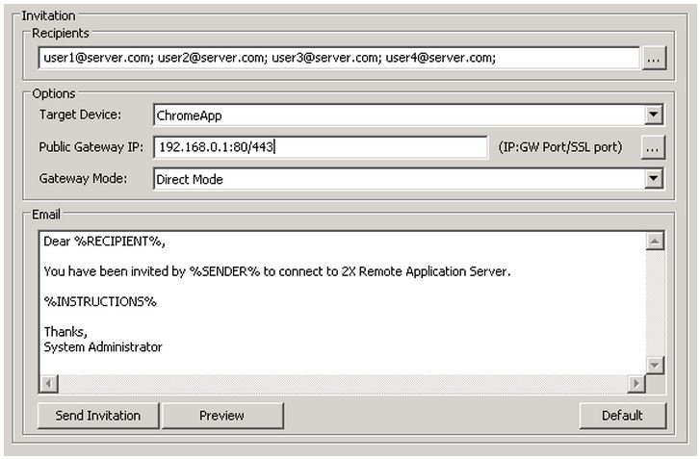
Task: Reset email with the Default button
Action: click(x=623, y=416)
